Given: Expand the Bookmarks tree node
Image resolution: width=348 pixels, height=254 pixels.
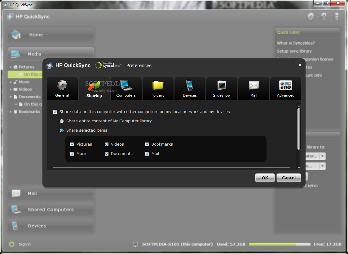Looking at the screenshot, I should coord(11,112).
